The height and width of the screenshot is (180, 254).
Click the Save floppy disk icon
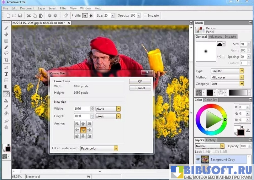tap(20, 15)
